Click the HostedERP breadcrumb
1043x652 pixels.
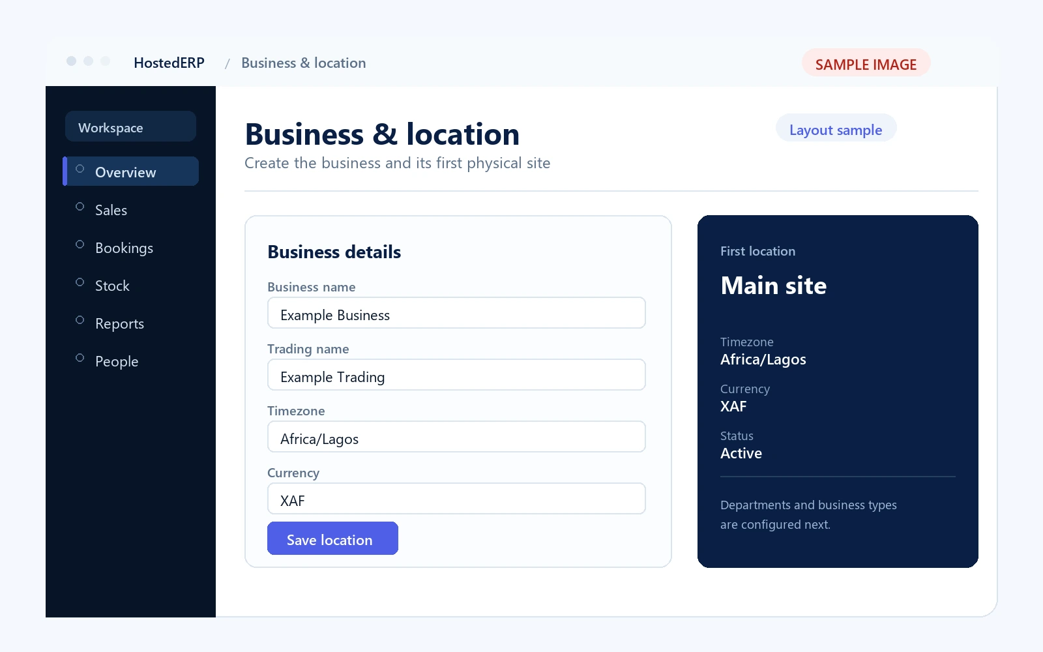(169, 63)
